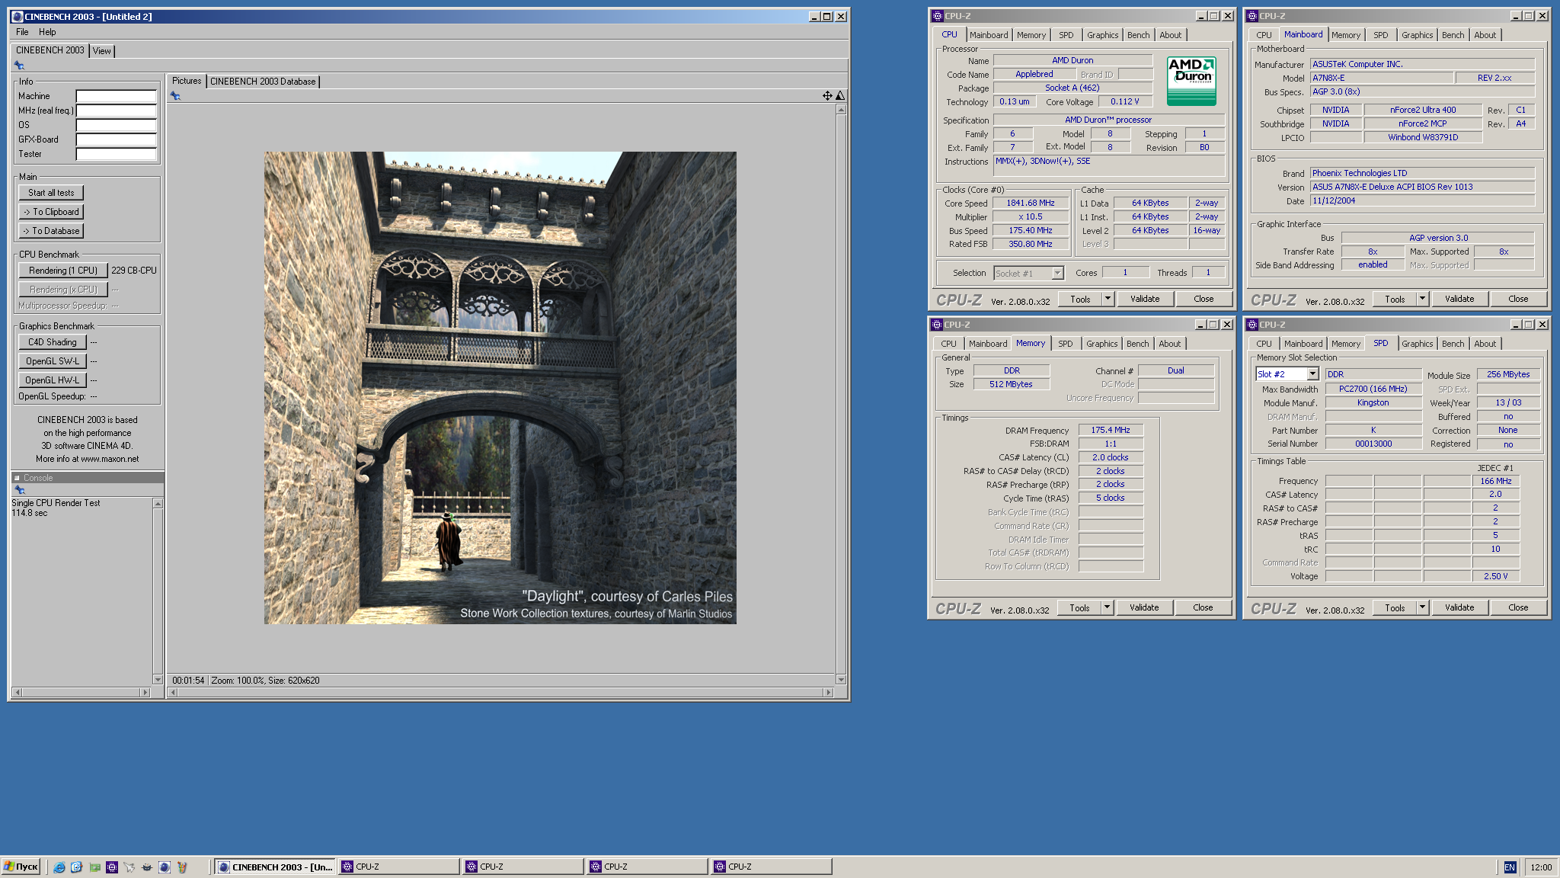Run the Rendering (1 CPU) benchmark
1560x878 pixels.
(63, 271)
